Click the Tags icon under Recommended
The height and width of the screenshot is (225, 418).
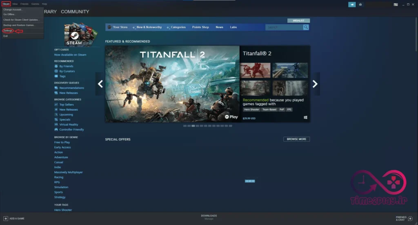click(x=56, y=76)
